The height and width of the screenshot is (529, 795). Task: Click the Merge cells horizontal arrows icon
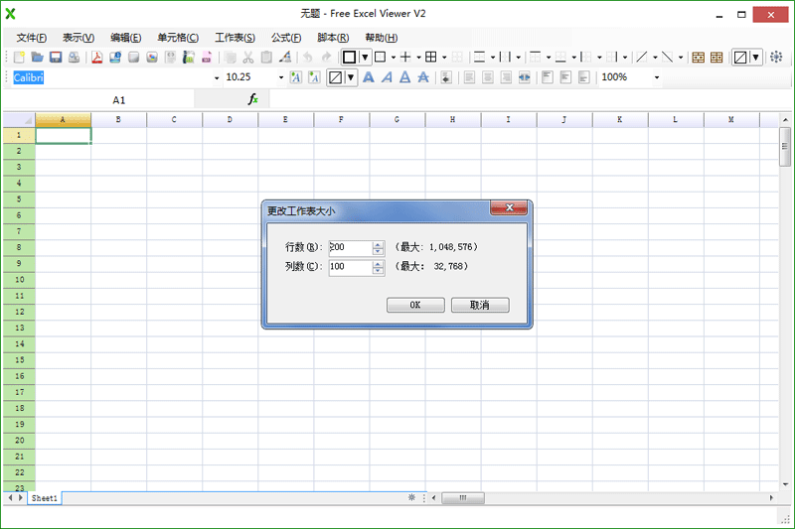525,77
